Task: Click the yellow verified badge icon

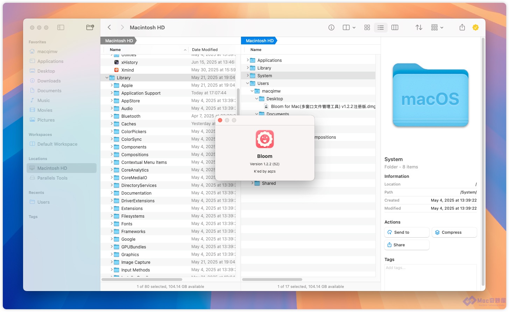Action: (x=475, y=27)
